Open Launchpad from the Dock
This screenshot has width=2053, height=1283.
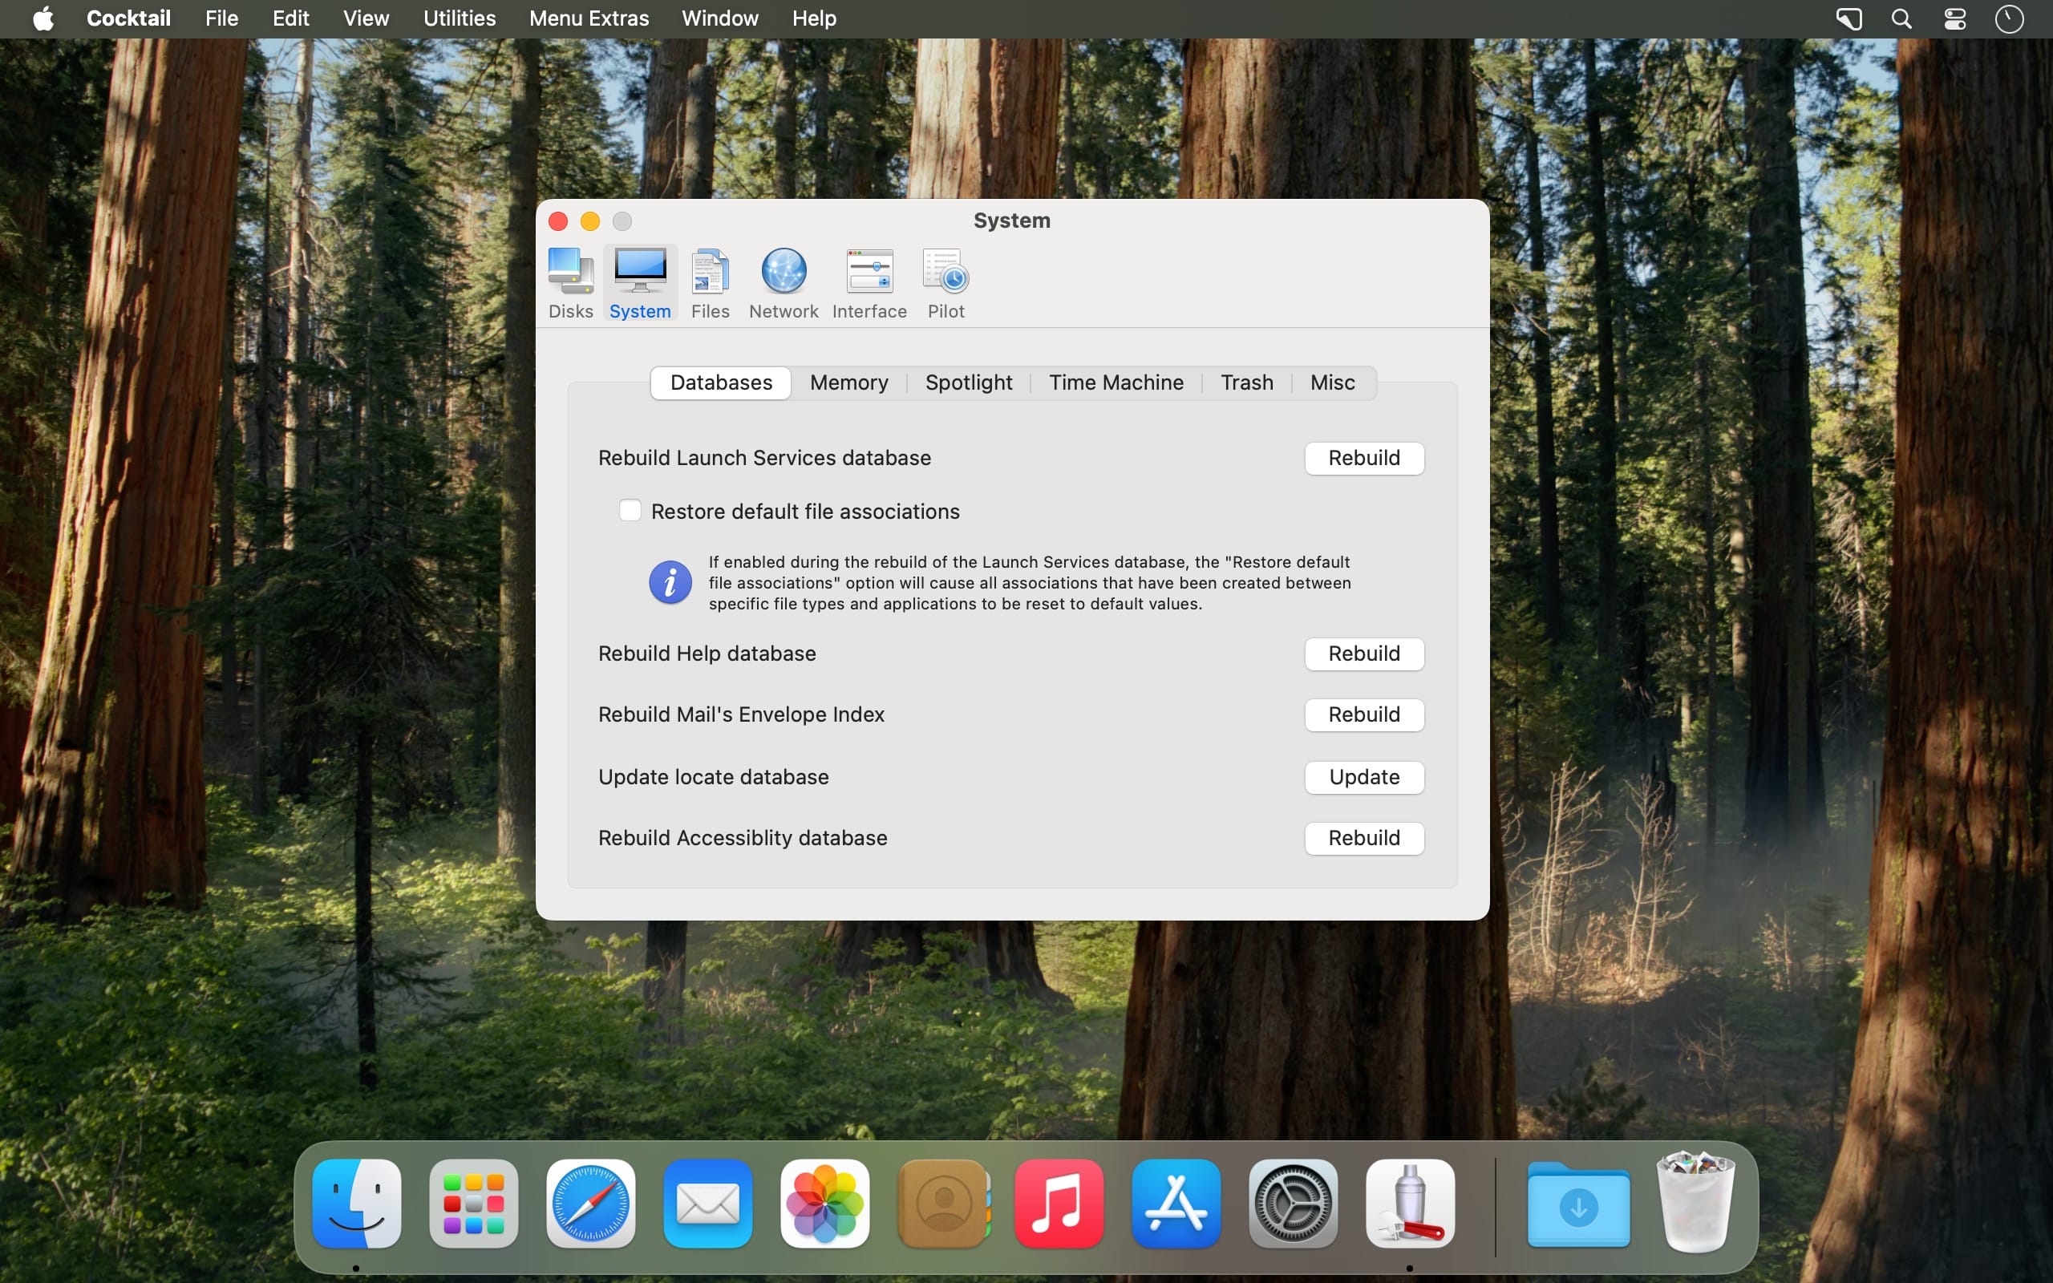[473, 1204]
